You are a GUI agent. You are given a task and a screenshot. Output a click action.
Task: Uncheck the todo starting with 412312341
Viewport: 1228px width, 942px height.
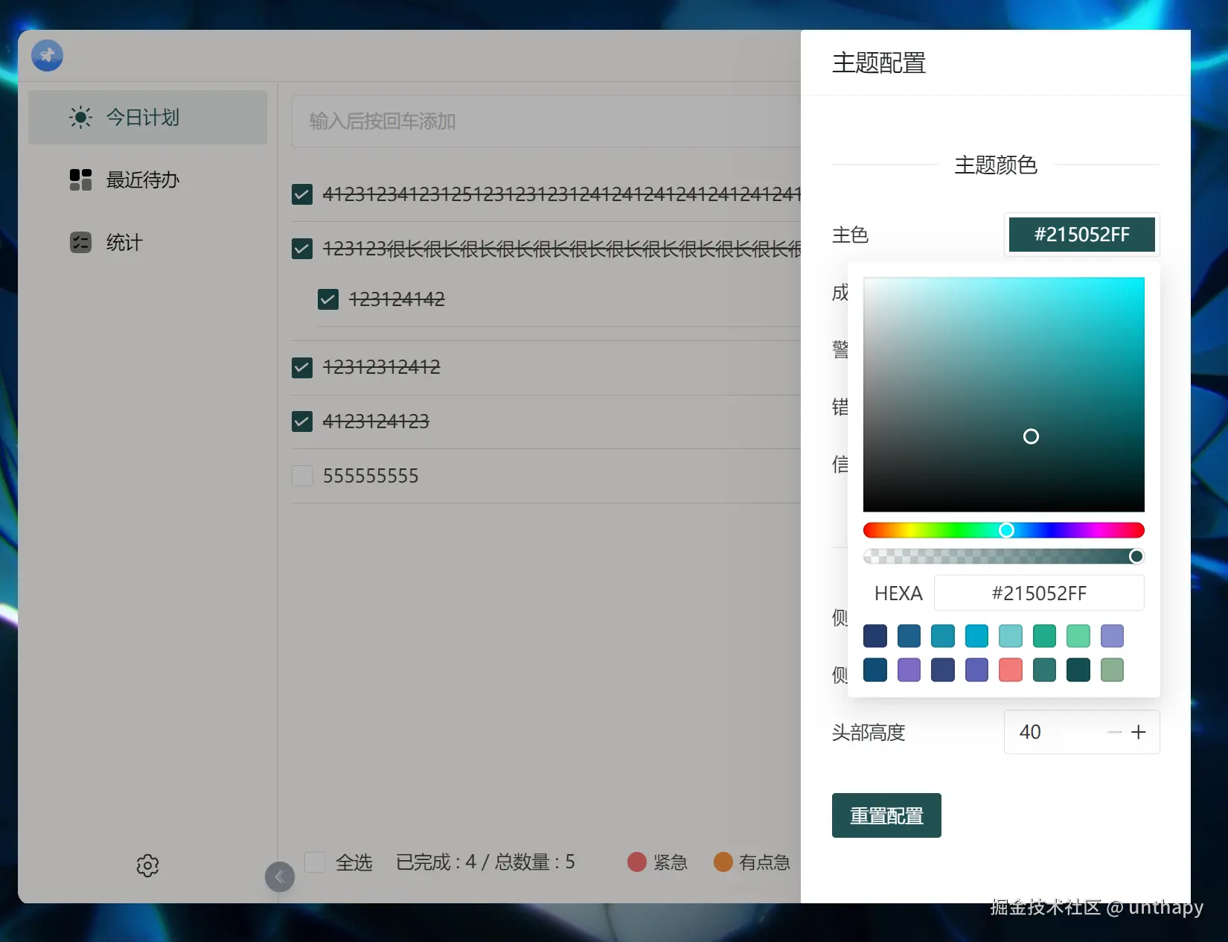coord(302,194)
